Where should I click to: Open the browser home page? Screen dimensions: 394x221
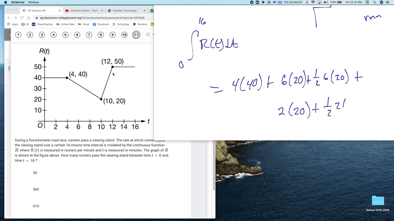(x=28, y=18)
